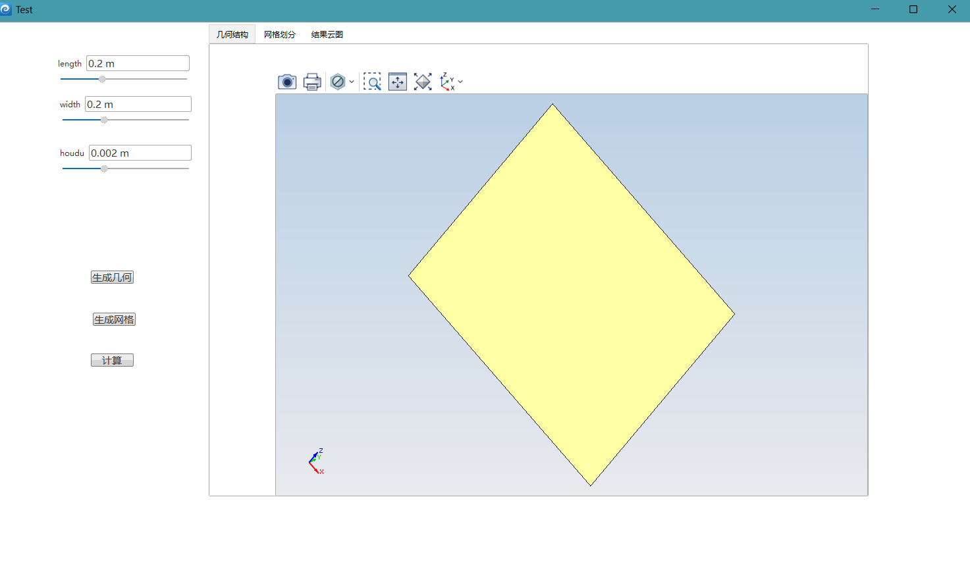Viewport: 970px width, 572px height.
Task: Click the hexagon selection filter icon
Action: [x=338, y=82]
